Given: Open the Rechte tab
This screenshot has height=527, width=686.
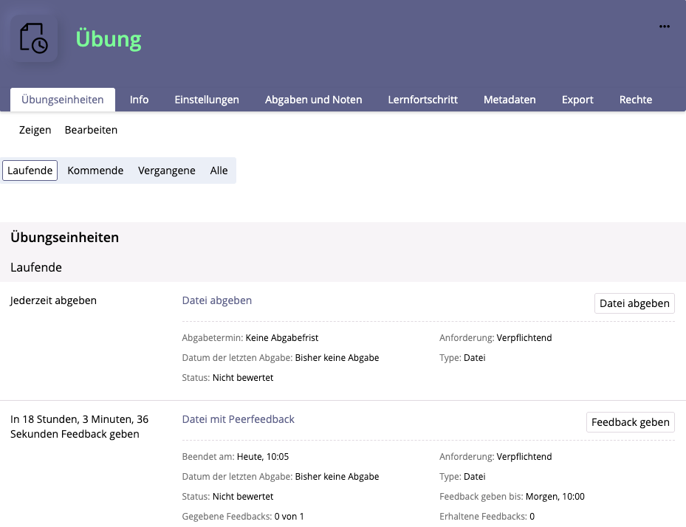Looking at the screenshot, I should click(x=635, y=100).
